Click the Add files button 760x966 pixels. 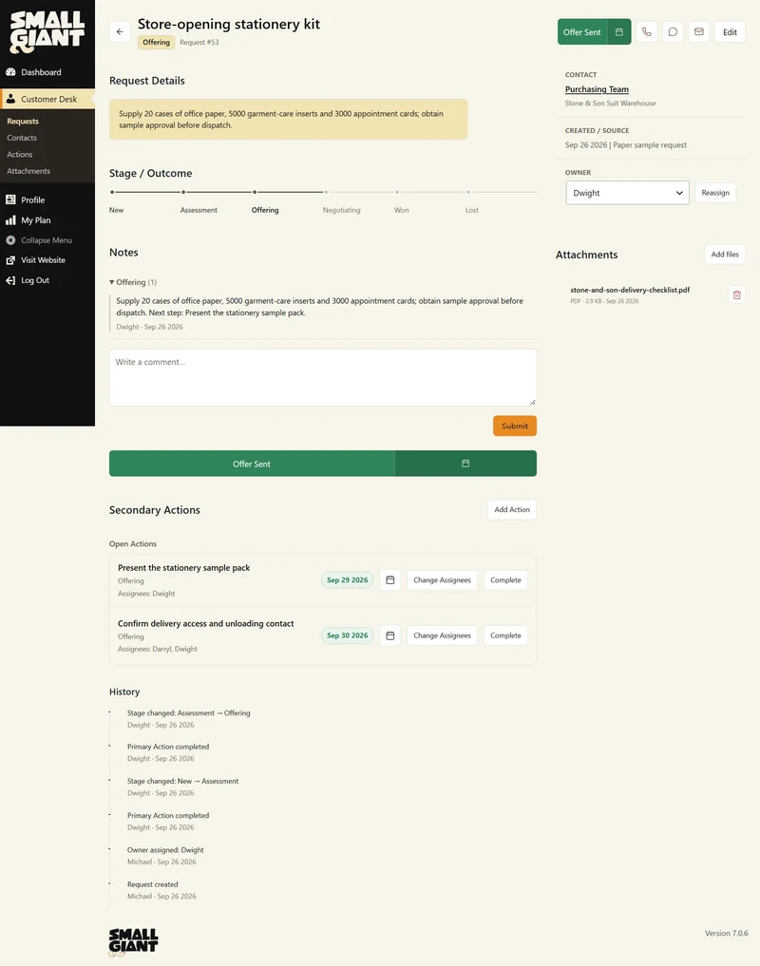point(725,255)
